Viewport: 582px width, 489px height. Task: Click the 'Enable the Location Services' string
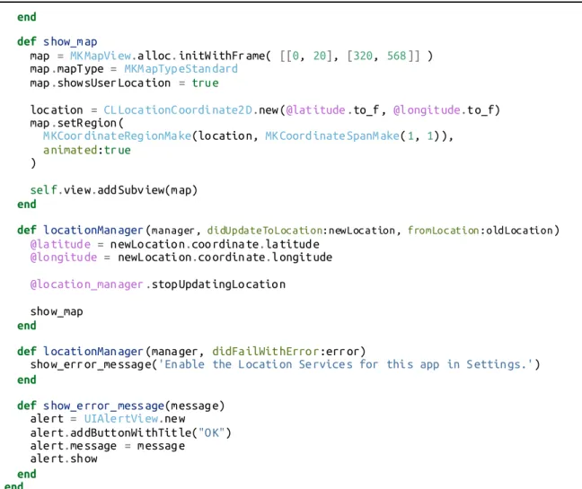point(346,364)
